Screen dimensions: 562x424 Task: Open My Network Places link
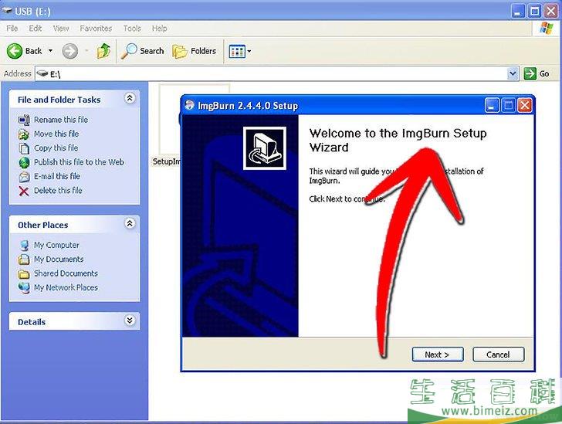tap(66, 287)
